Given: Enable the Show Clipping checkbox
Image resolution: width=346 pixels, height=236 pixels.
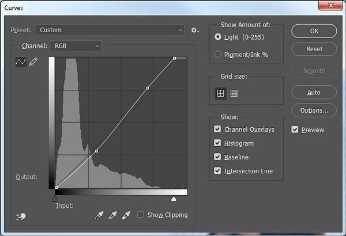Looking at the screenshot, I should 141,214.
